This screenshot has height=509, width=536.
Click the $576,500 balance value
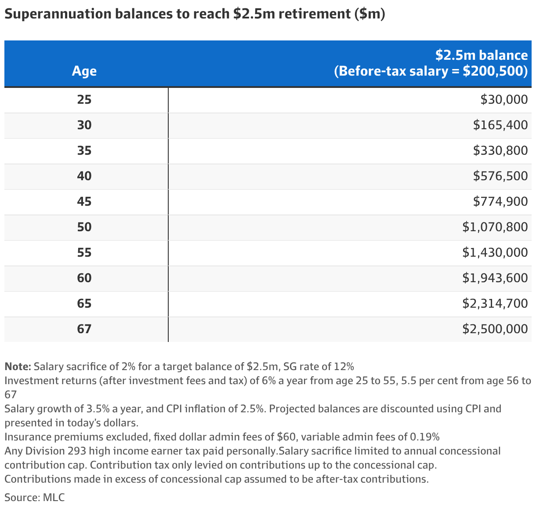500,176
